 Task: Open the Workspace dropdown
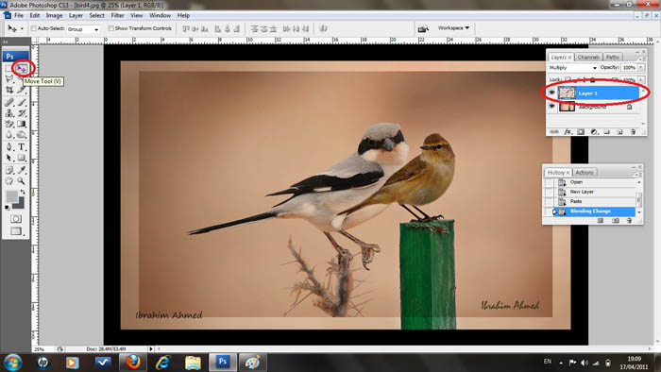pyautogui.click(x=453, y=27)
